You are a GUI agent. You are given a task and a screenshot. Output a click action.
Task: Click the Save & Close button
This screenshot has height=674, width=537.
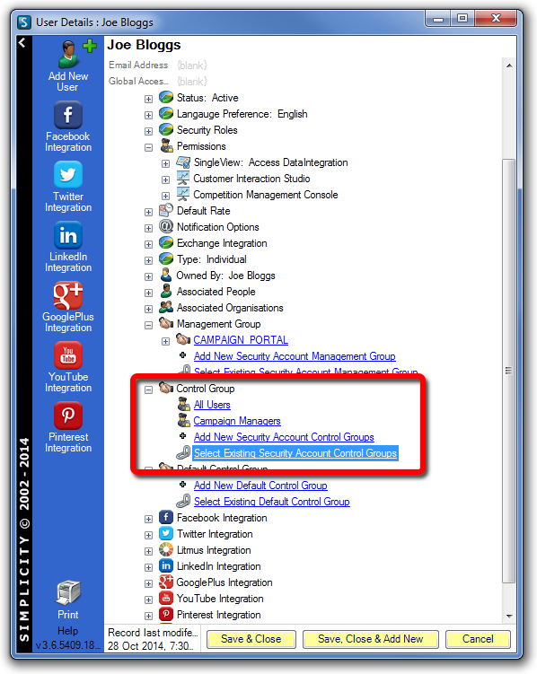click(x=251, y=639)
